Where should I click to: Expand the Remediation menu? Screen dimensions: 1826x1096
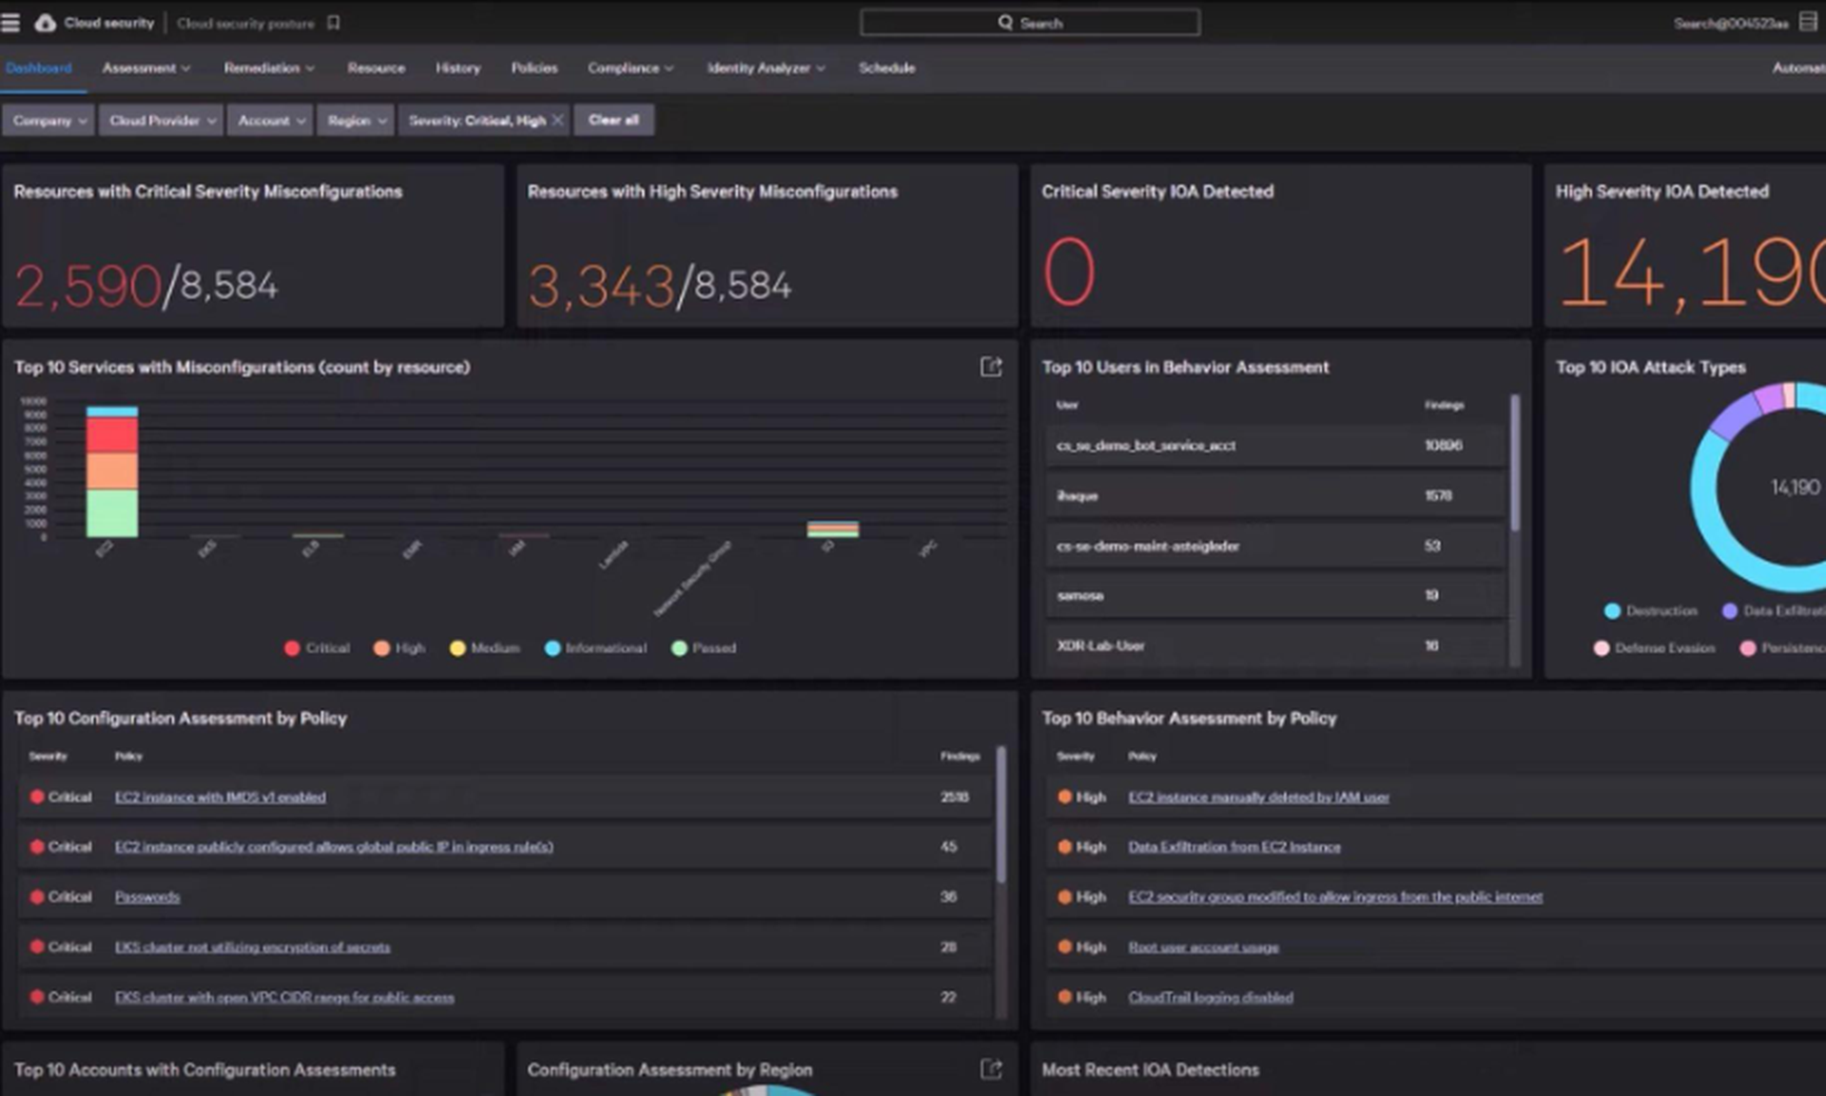pos(269,68)
